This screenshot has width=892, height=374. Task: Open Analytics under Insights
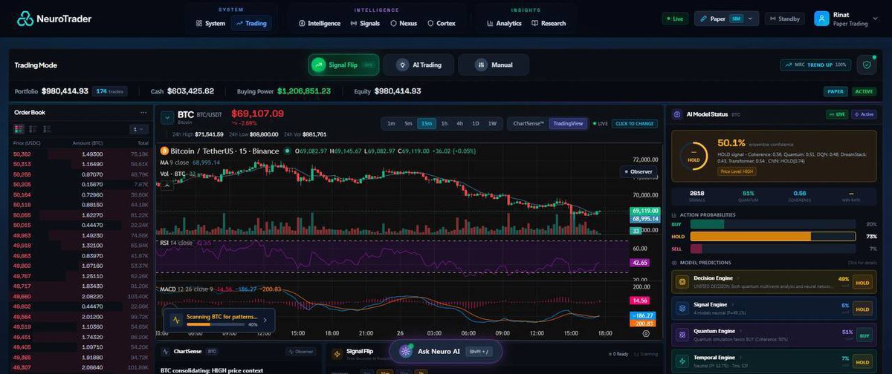click(504, 23)
